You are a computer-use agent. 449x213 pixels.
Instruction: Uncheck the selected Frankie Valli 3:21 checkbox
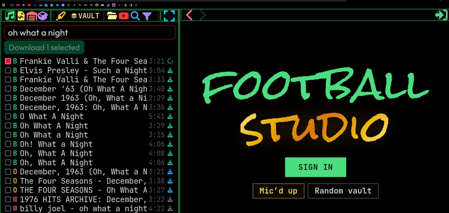click(x=8, y=61)
